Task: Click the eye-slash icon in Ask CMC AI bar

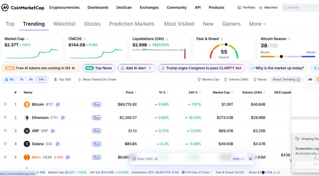Action: (251, 159)
